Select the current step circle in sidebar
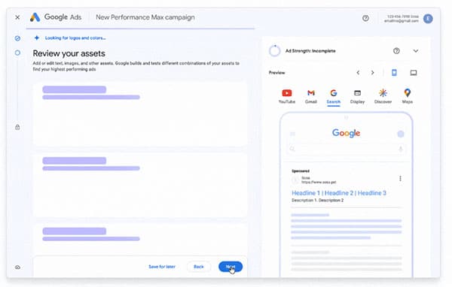 (x=17, y=53)
